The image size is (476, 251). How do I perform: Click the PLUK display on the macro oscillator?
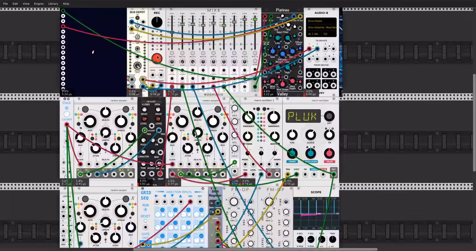click(x=303, y=116)
